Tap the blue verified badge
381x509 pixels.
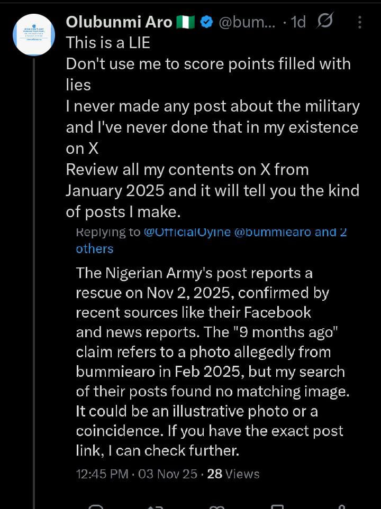(207, 22)
